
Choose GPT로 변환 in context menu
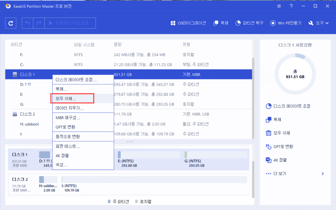(83, 127)
